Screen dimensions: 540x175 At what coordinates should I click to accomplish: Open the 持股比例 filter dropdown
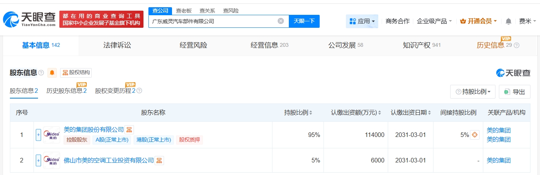(x=473, y=92)
